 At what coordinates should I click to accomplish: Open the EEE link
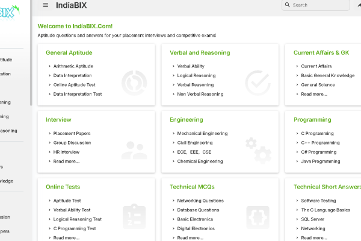pyautogui.click(x=194, y=152)
